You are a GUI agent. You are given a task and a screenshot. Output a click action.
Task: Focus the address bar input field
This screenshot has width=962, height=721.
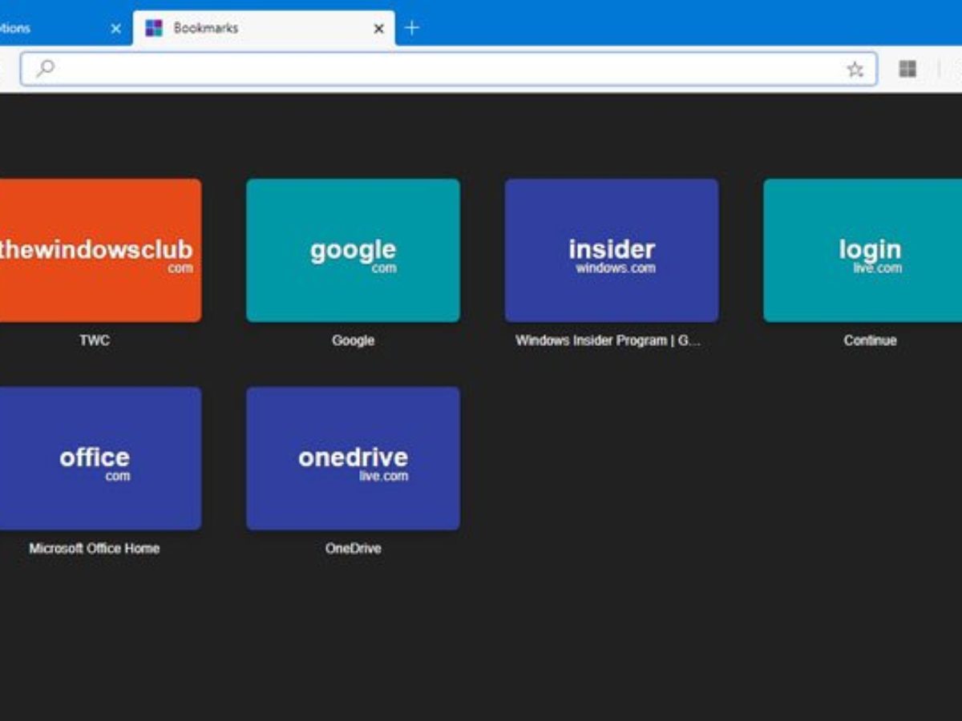click(448, 69)
